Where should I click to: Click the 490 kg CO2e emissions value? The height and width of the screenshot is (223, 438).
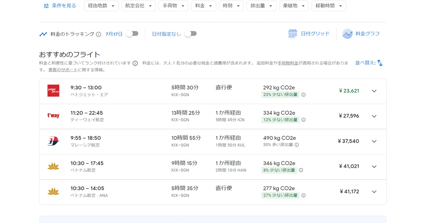[x=279, y=138]
